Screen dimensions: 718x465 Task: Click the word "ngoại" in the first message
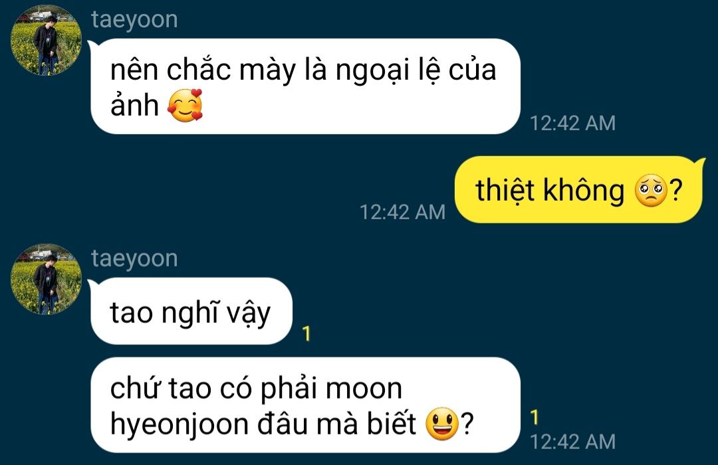373,71
